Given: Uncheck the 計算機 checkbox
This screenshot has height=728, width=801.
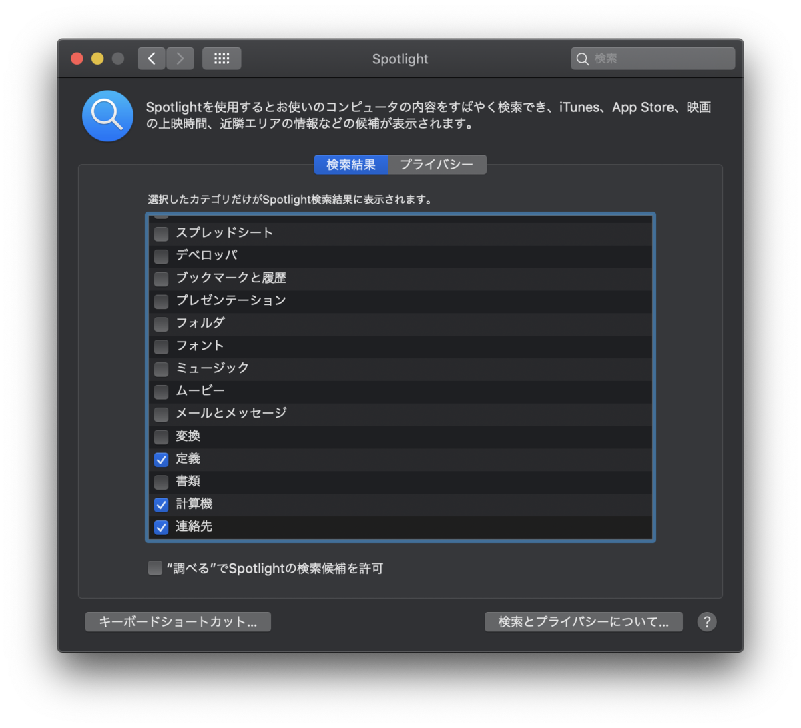Looking at the screenshot, I should point(161,505).
